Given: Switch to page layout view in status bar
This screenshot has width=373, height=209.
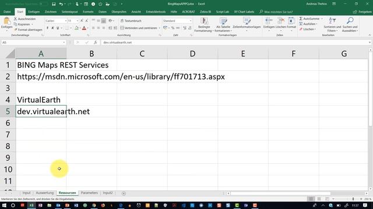Looking at the screenshot, I should tap(319, 199).
